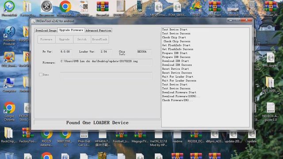This screenshot has height=159, width=283.
Task: Select the Upgrade Firmware tab
Action: pos(71,30)
